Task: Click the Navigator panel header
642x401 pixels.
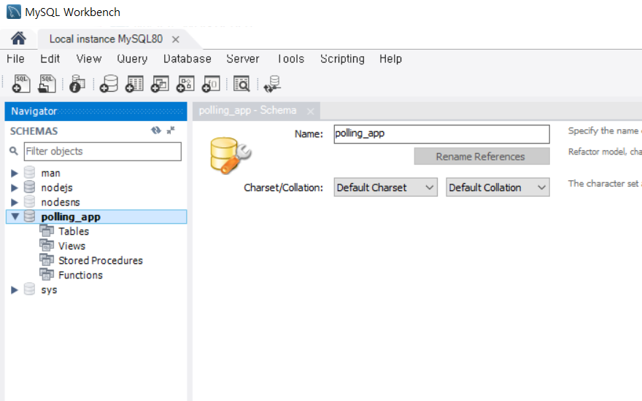Action: [x=96, y=112]
